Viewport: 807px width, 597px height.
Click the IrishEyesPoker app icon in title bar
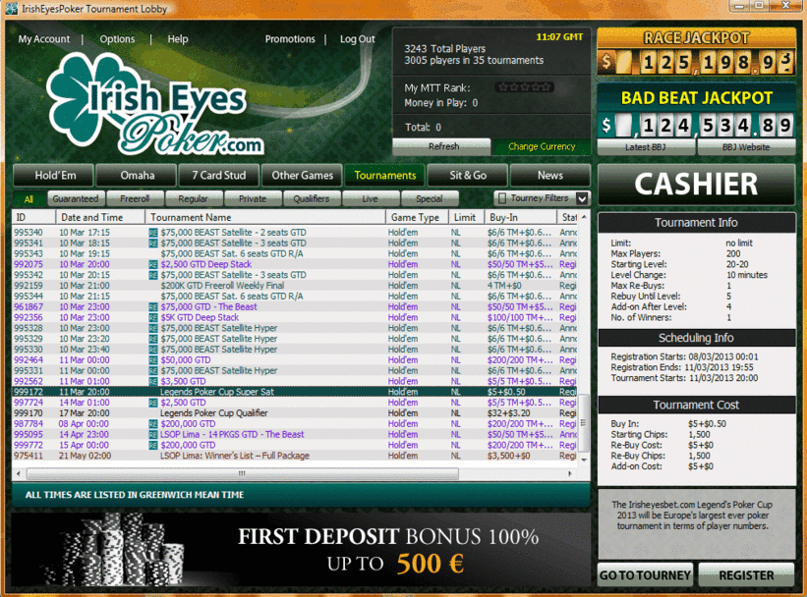pos(12,9)
